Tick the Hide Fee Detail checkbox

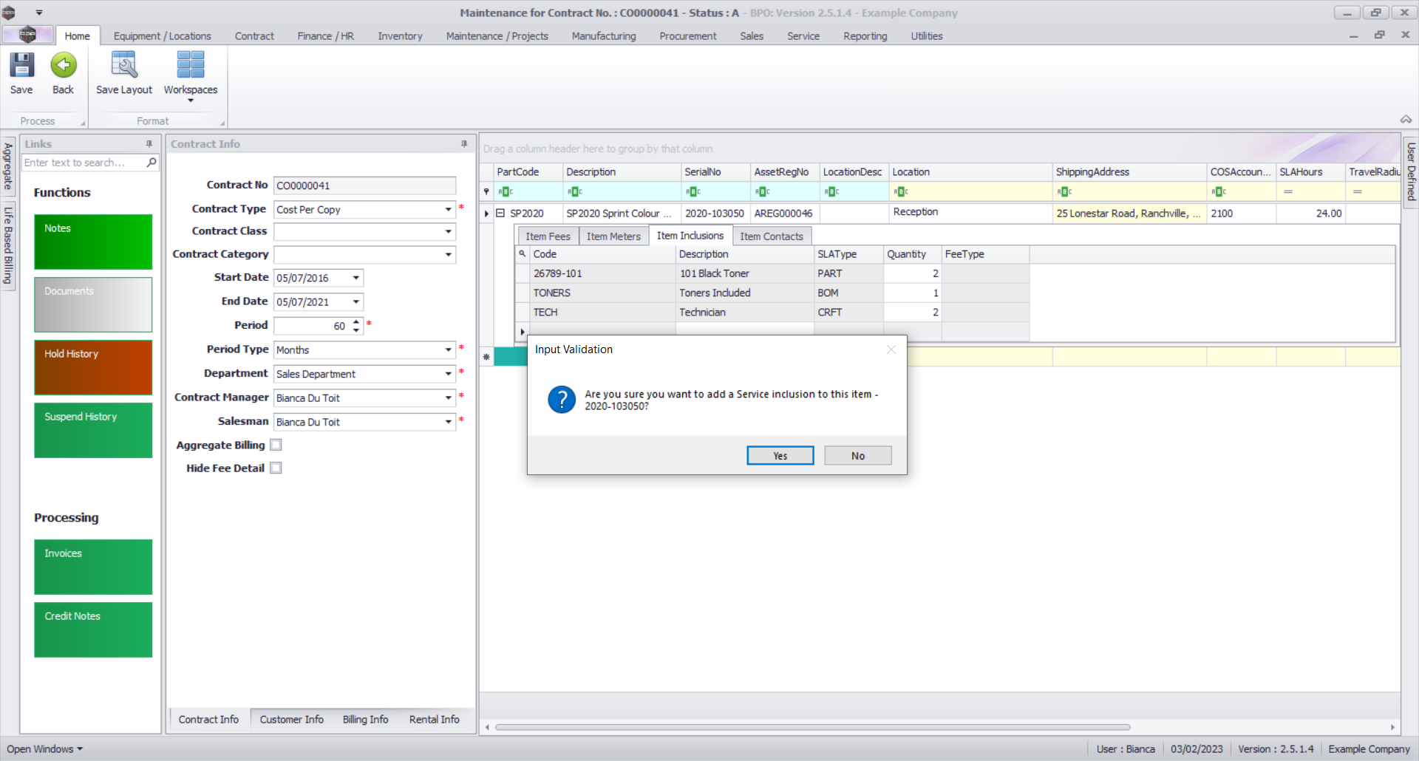[x=276, y=468]
